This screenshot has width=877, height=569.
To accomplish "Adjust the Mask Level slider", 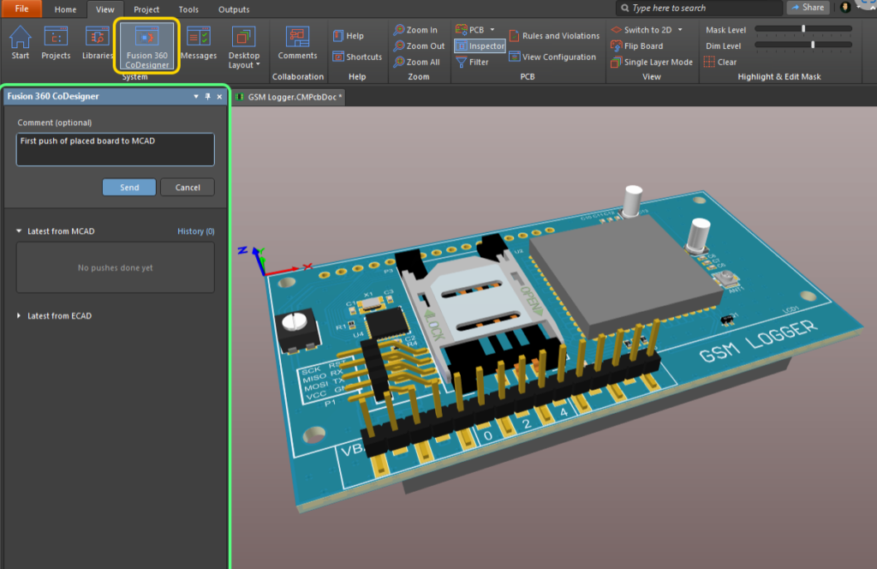I will point(802,29).
